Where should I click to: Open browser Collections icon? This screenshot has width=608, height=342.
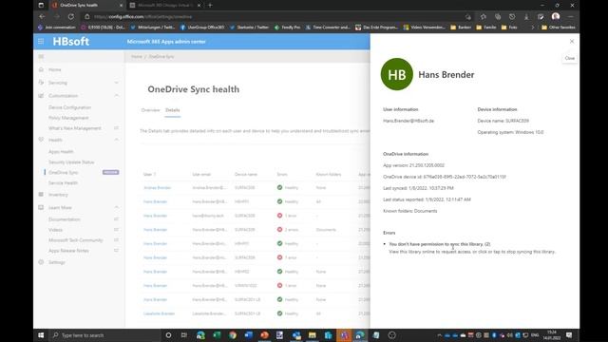[x=498, y=17]
